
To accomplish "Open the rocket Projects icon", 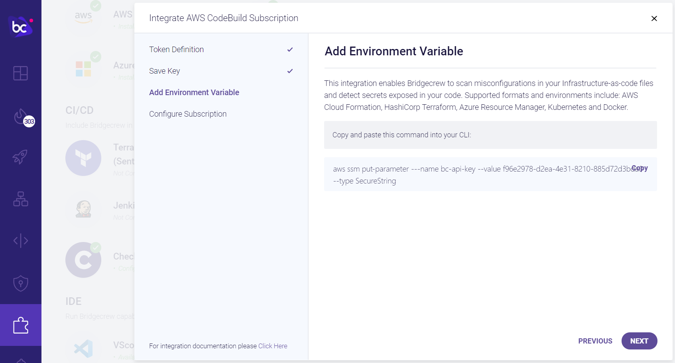I will coord(20,157).
